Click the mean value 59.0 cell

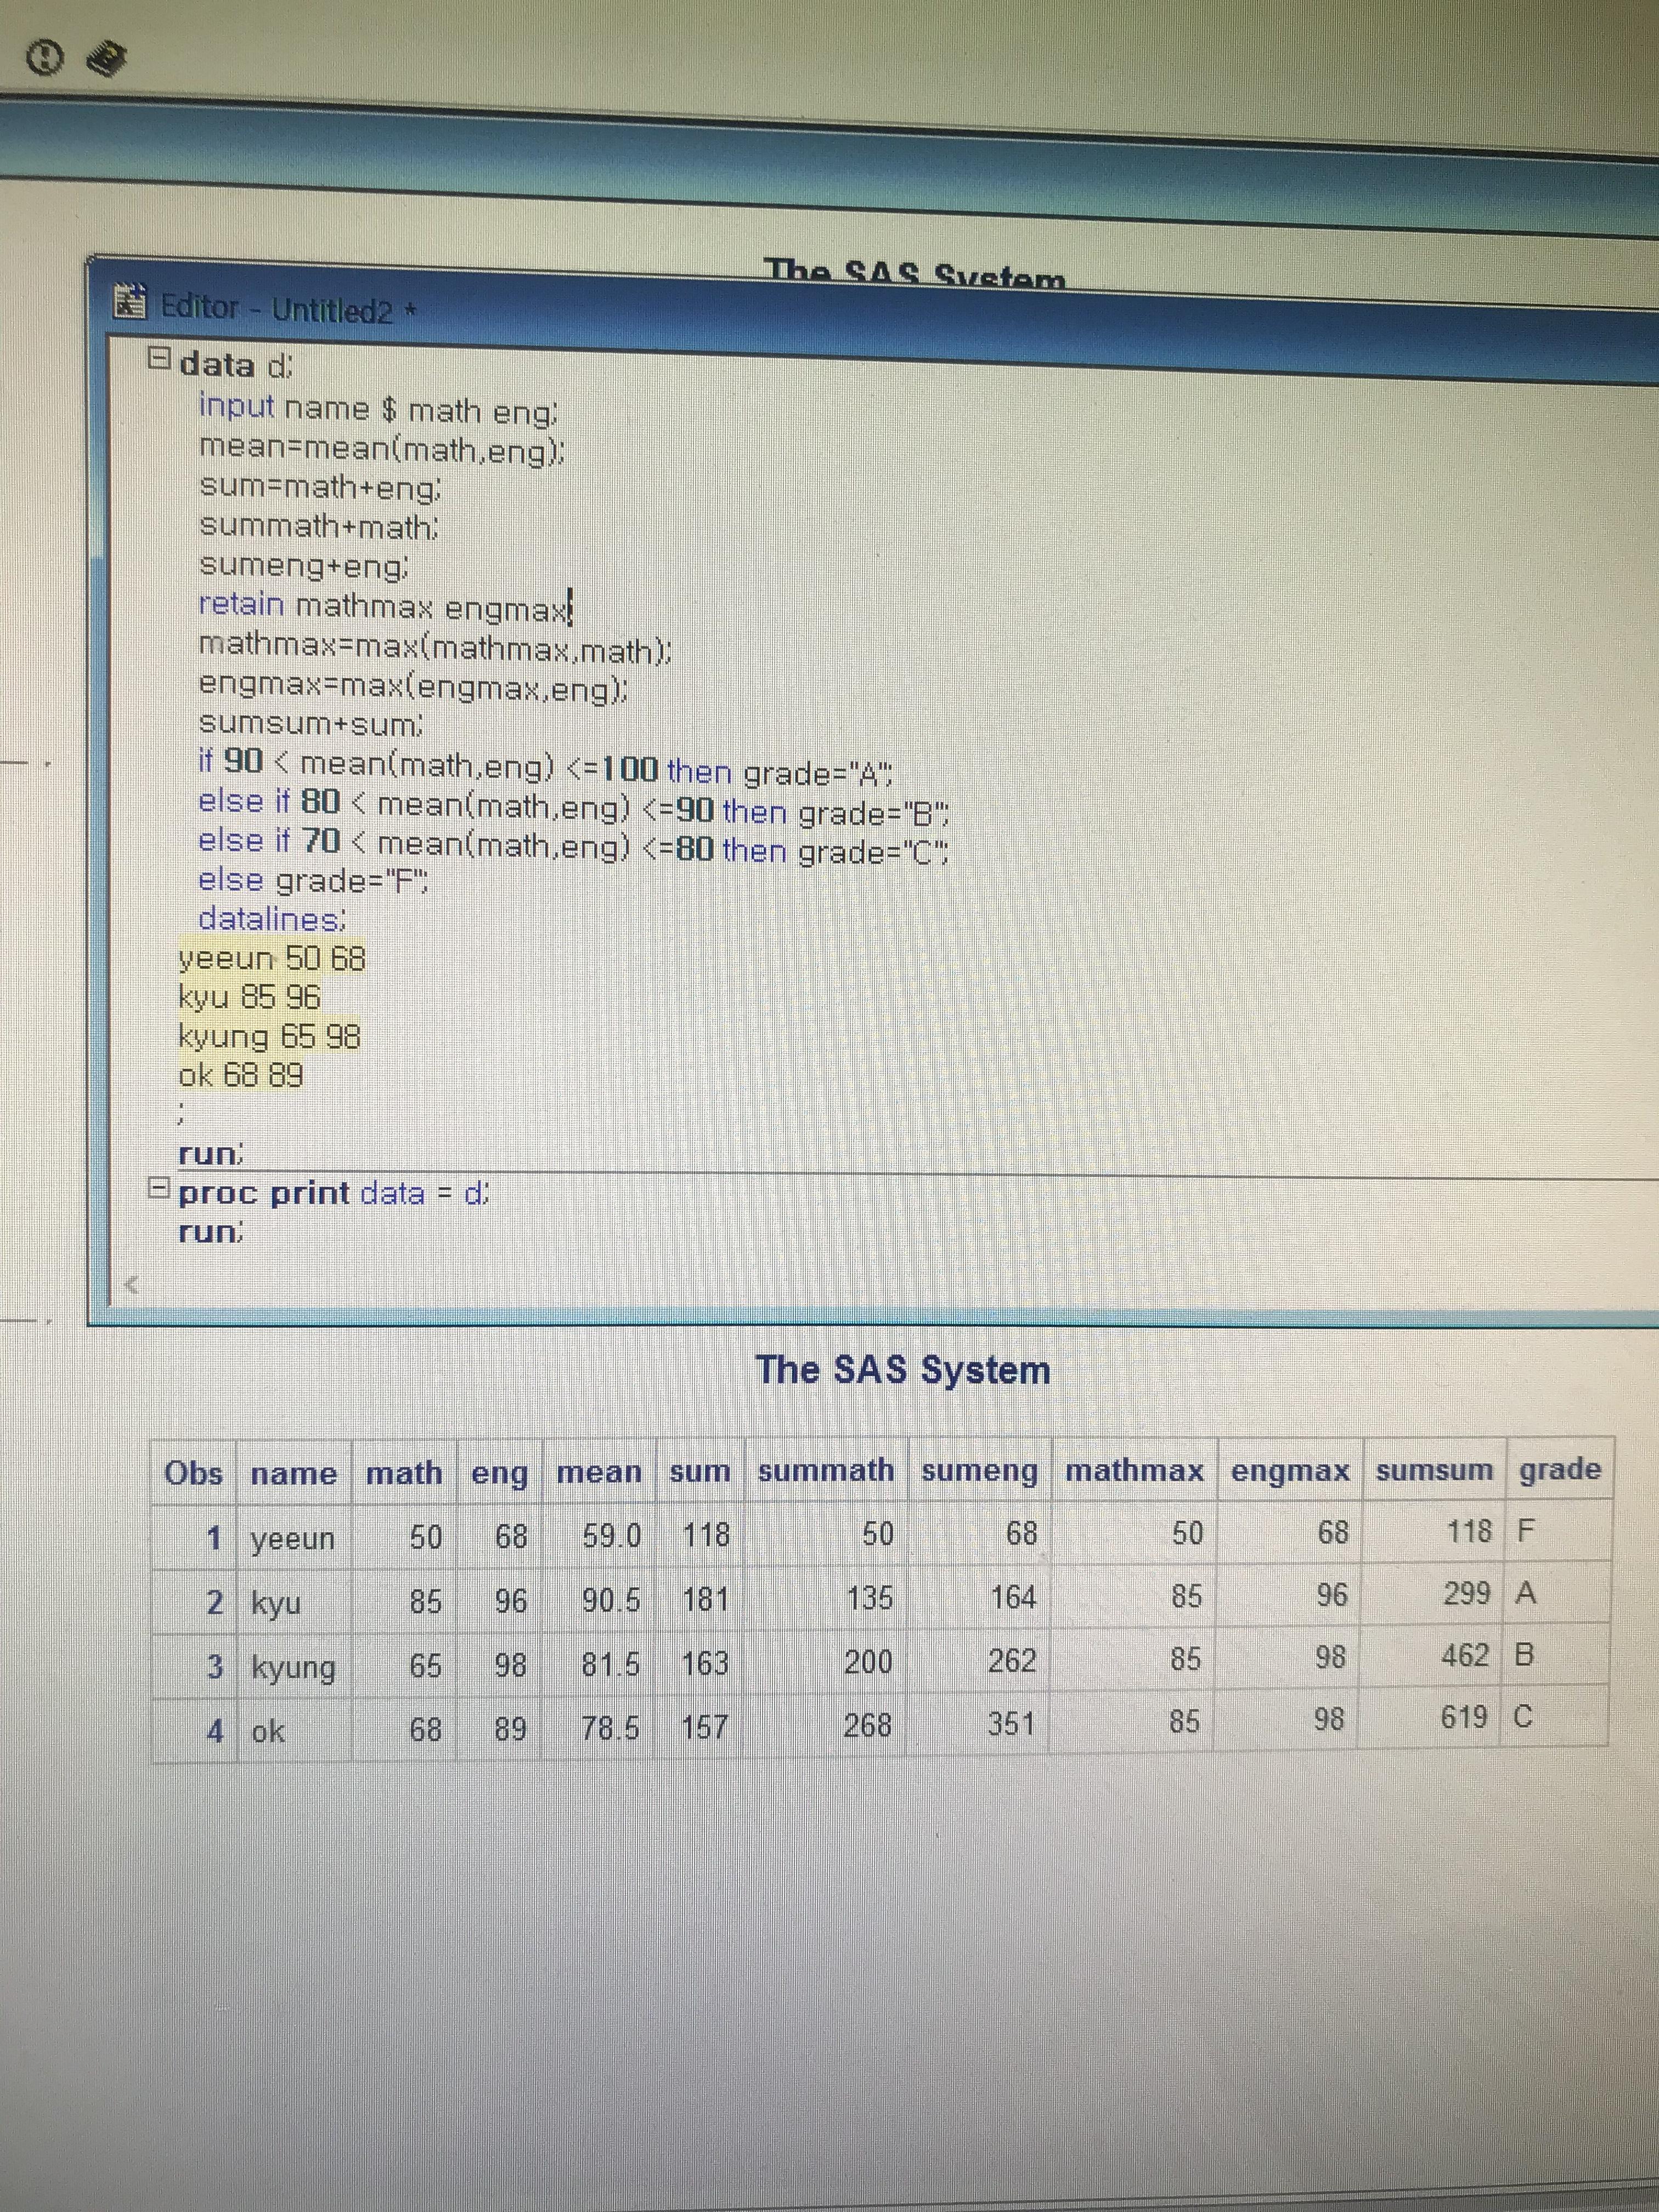click(x=612, y=1535)
